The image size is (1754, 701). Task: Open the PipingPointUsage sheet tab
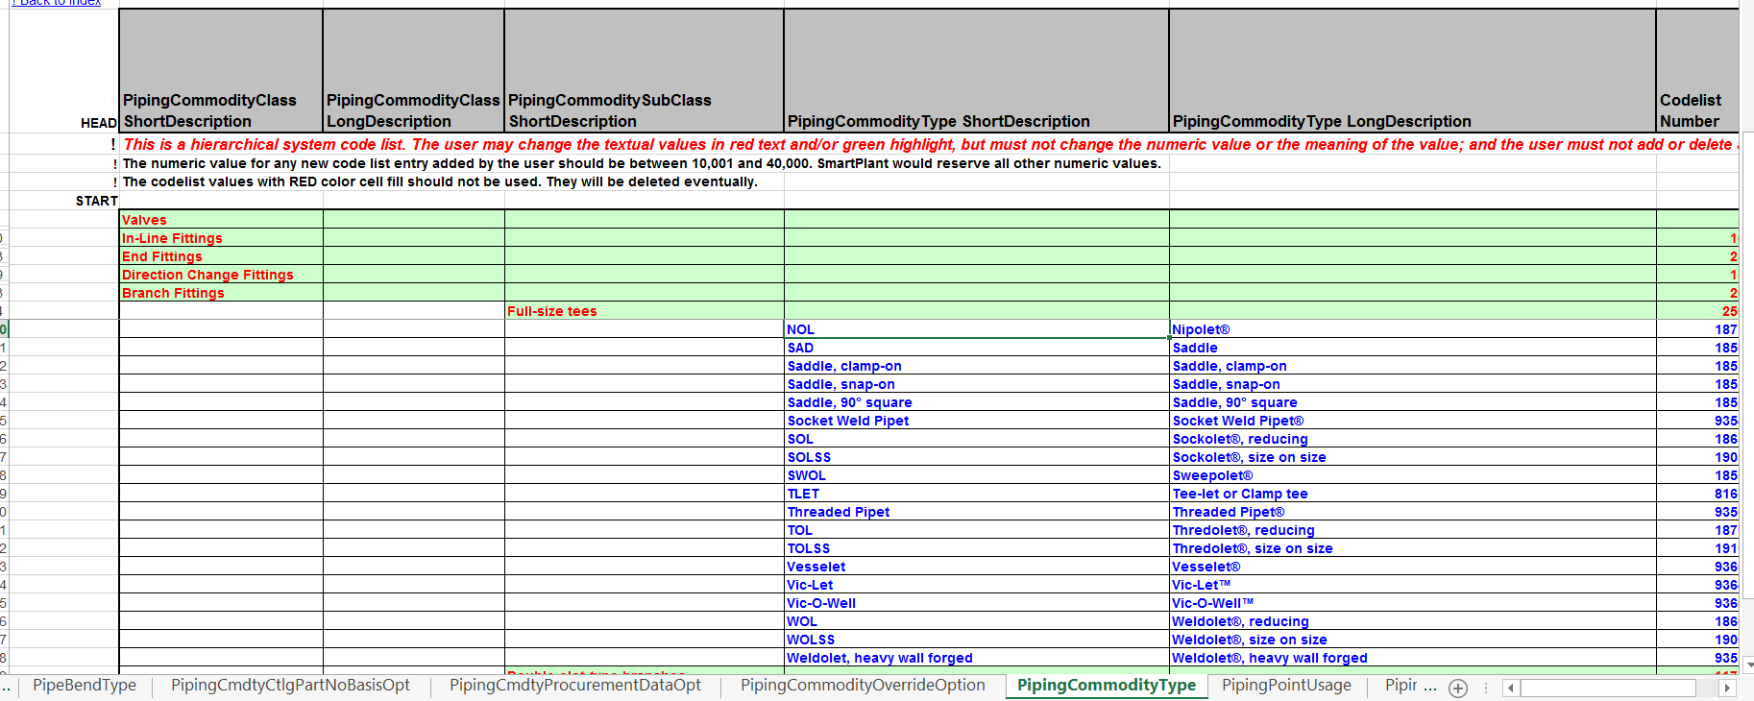[x=1286, y=686]
